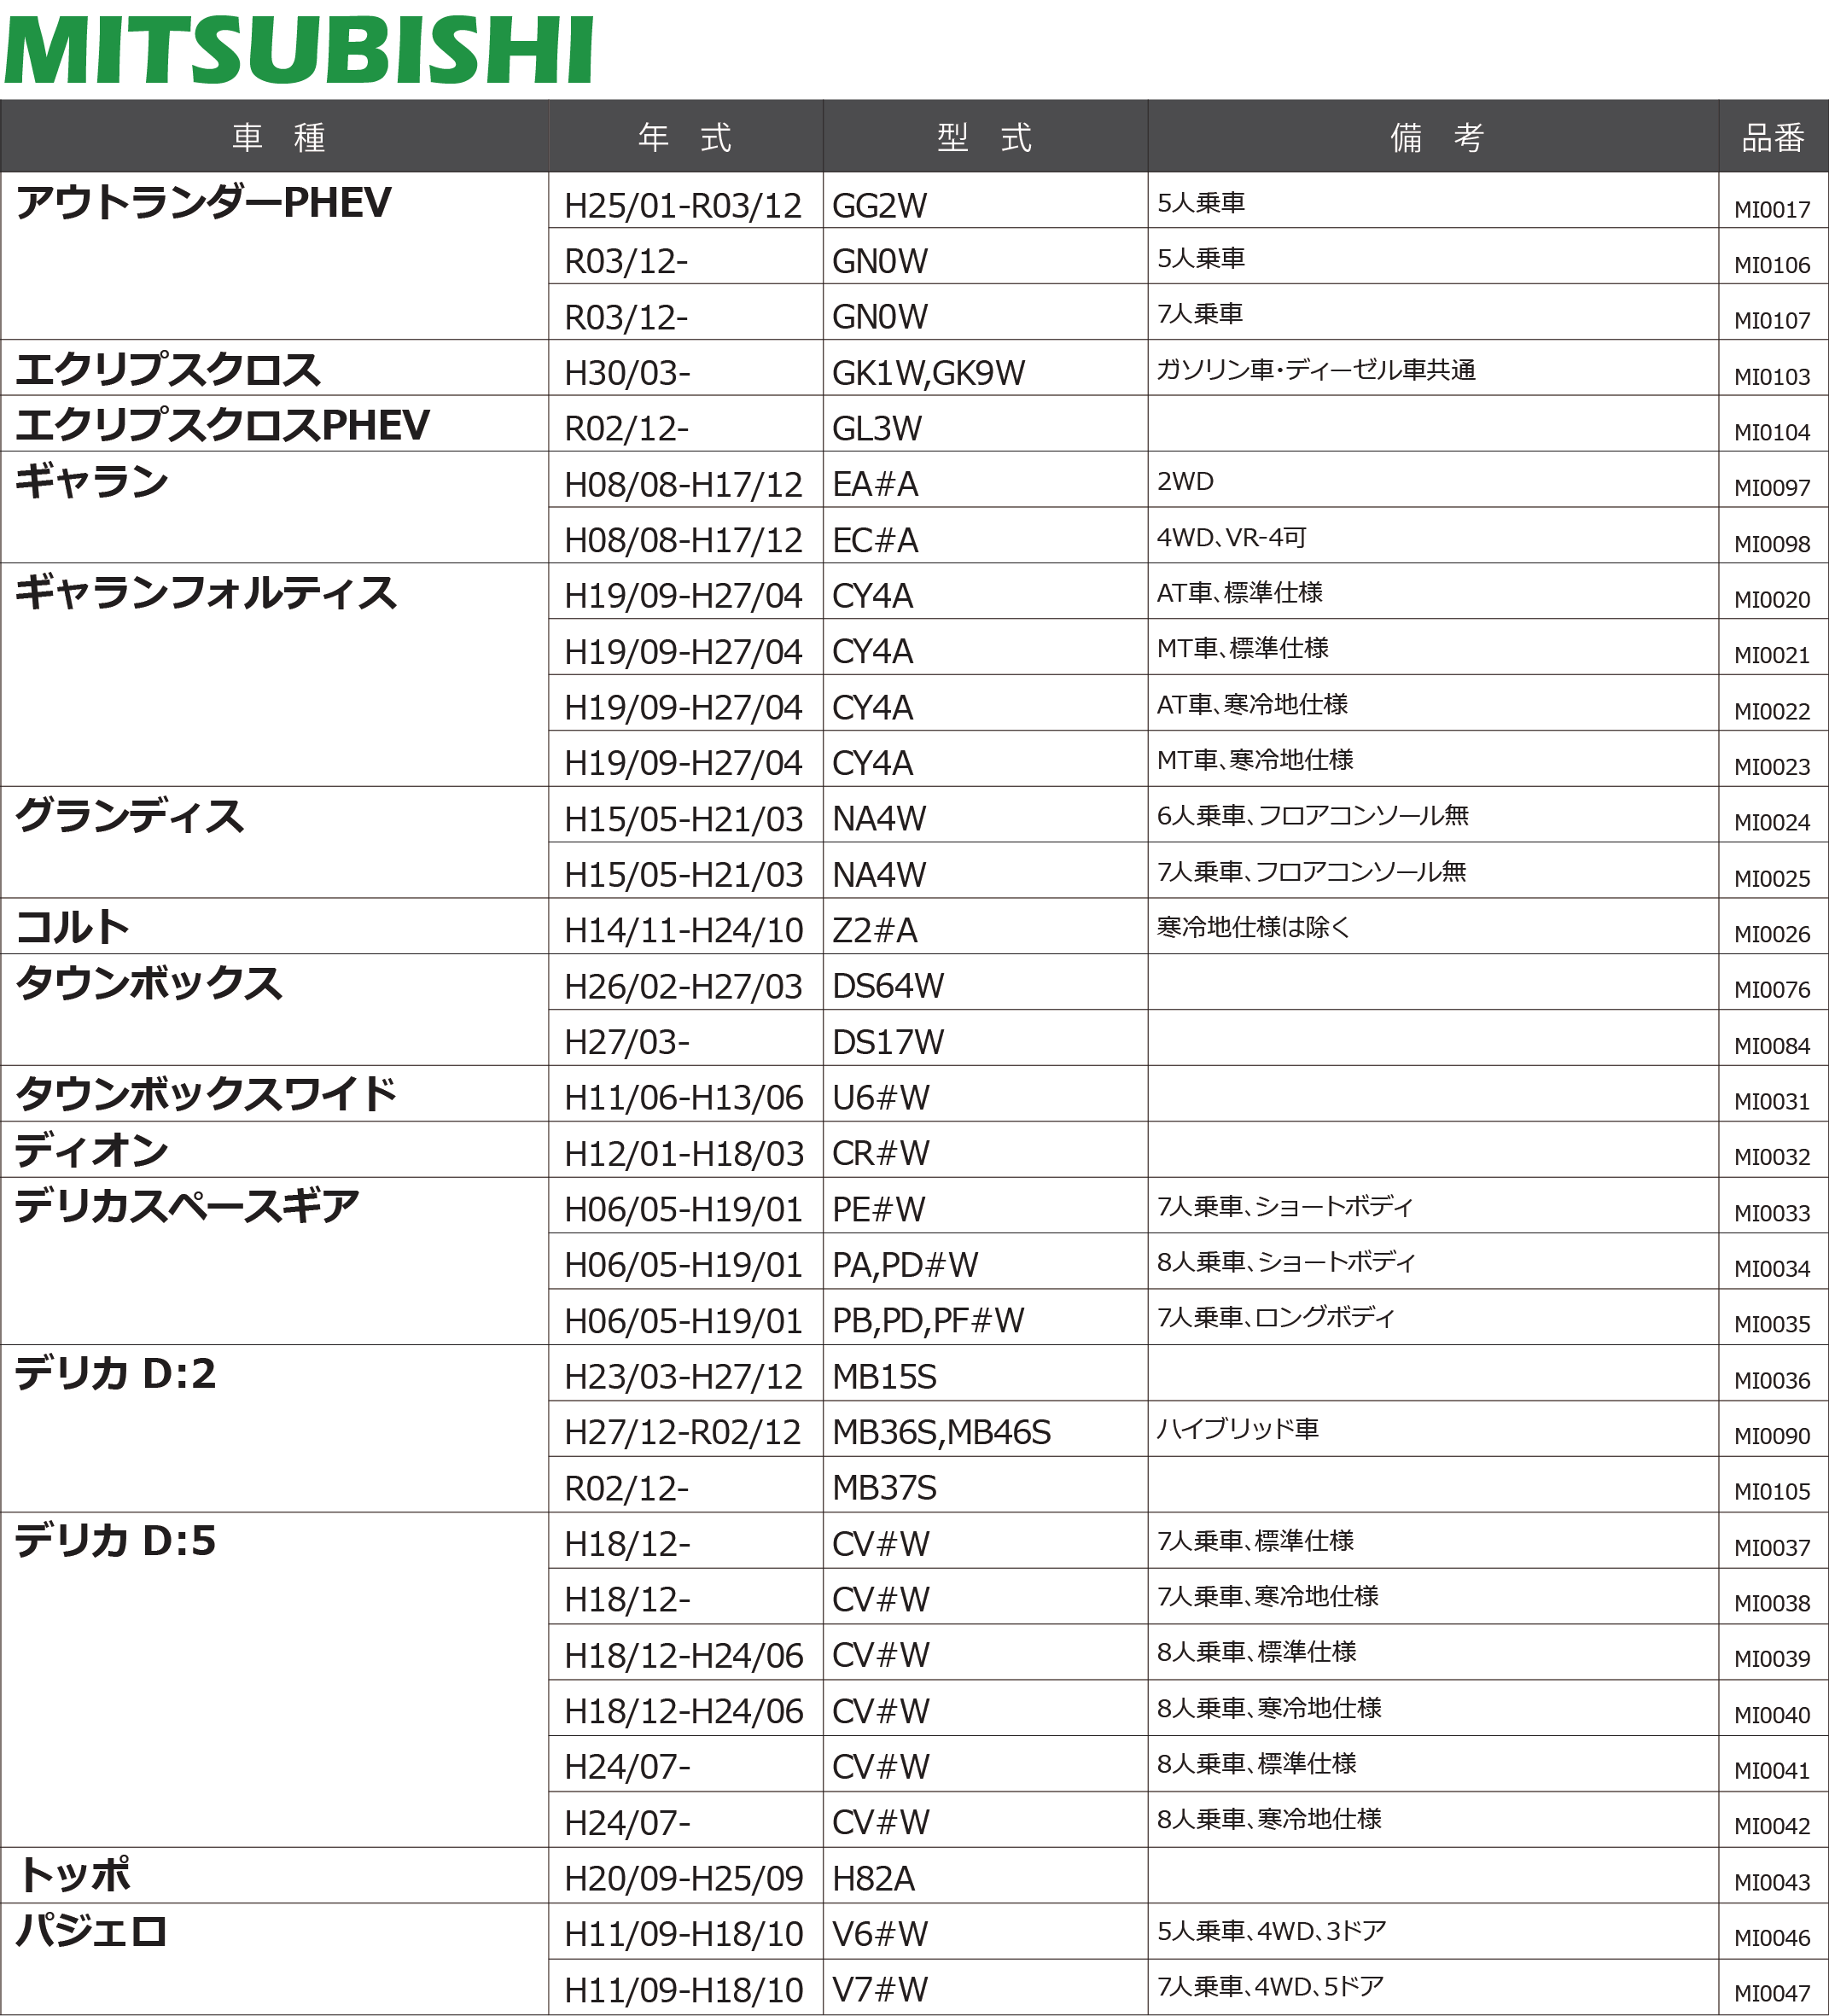
Task: Click part number MI0043 for トッポ
Action: [x=1771, y=1883]
